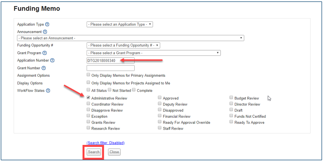
Task: Click the Close button
Action: (x=114, y=152)
